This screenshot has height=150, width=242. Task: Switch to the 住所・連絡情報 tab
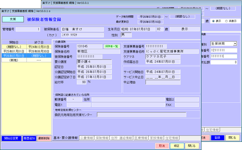pos(122,138)
